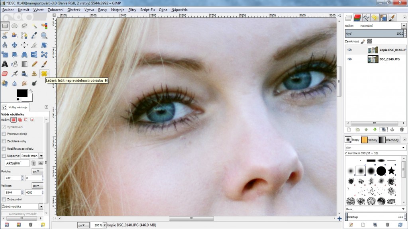Select the Crop tool
Image resolution: width=408 pixels, height=229 pixels.
pyautogui.click(x=34, y=45)
